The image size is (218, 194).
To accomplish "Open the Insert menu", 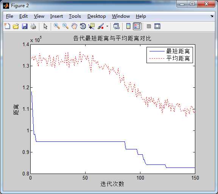I will (56, 16).
